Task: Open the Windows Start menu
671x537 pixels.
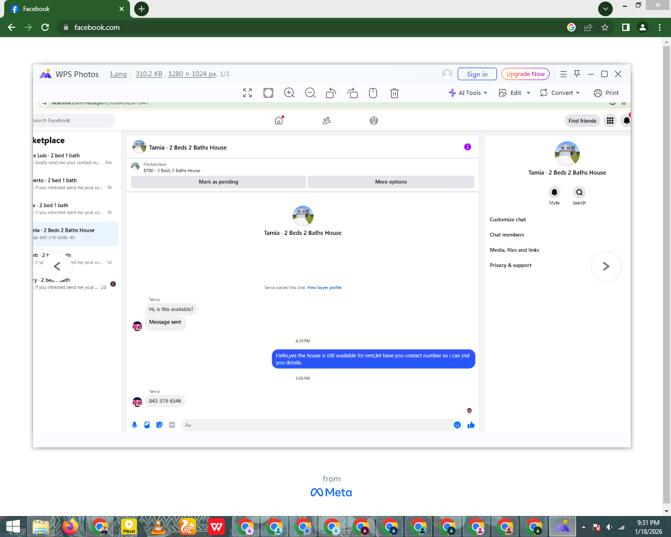Action: tap(13, 527)
